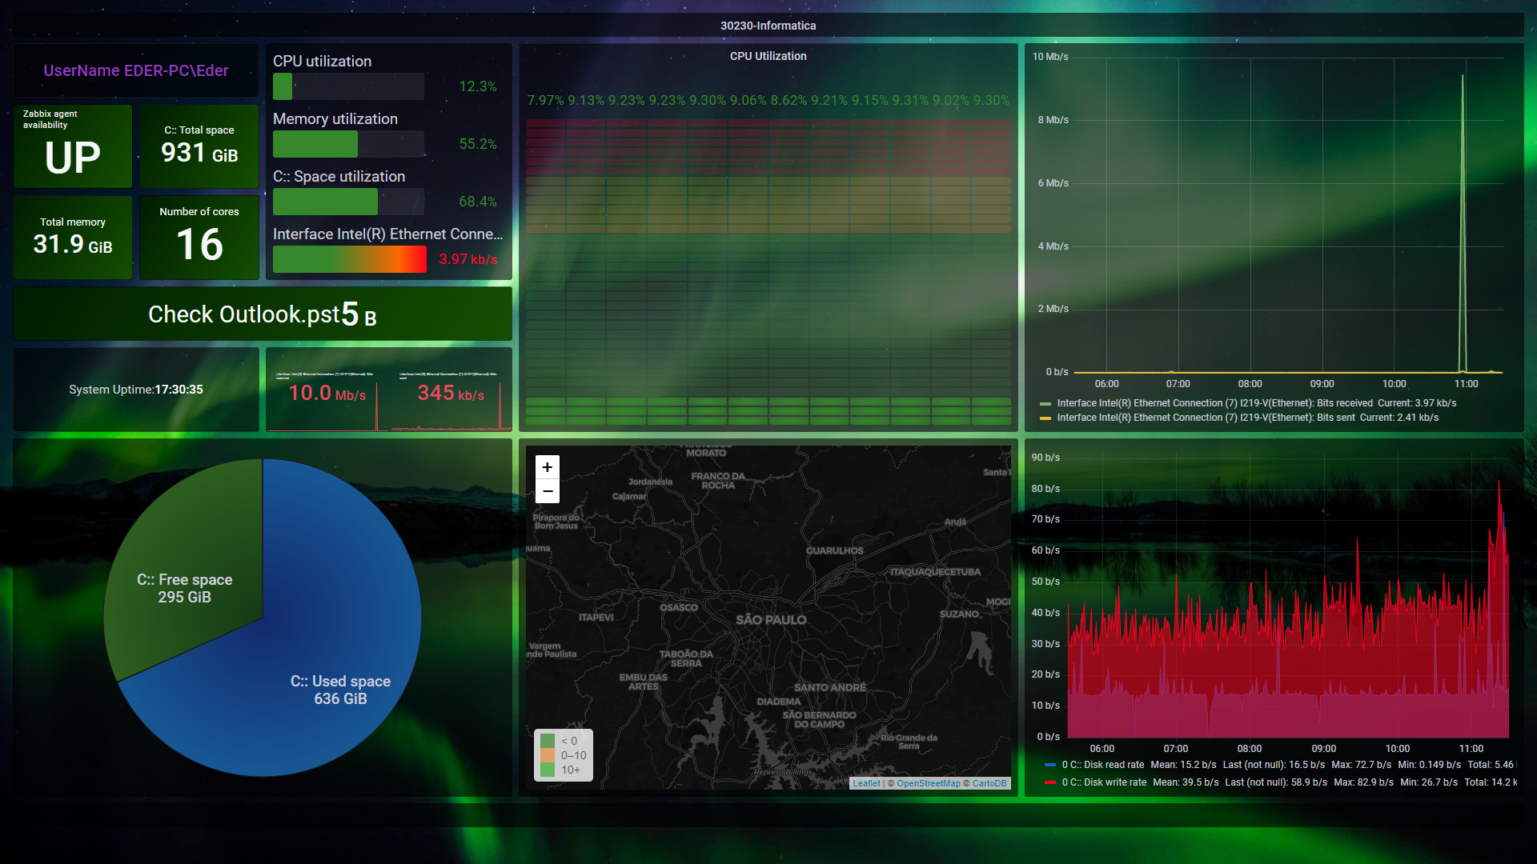This screenshot has width=1537, height=864.
Task: Click the red "Disk write rate" legend marker
Action: coord(1050,782)
